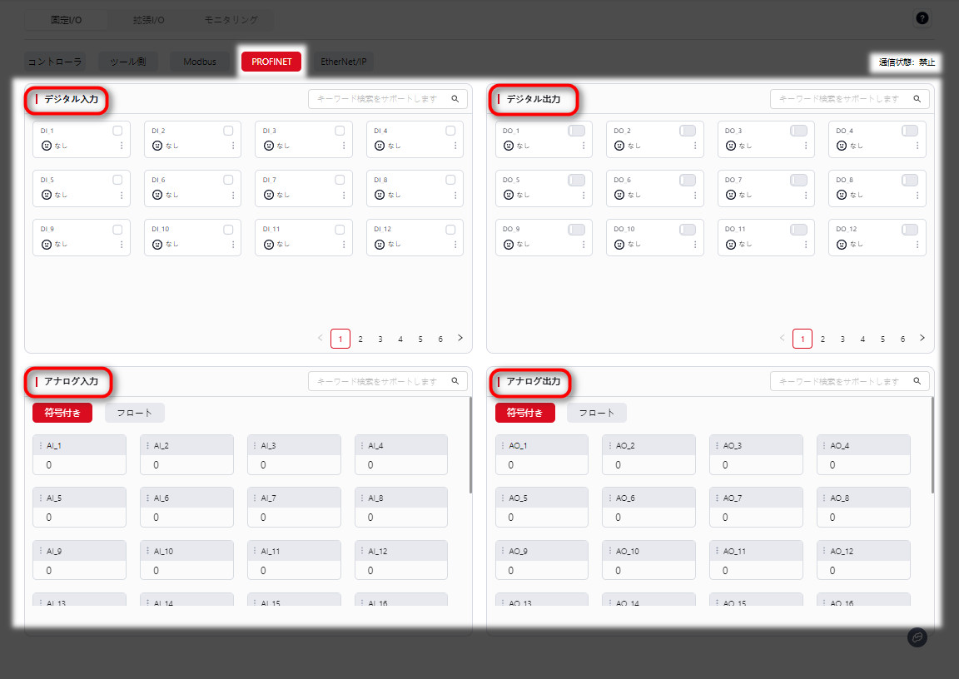Open the モニタリング tab

pos(231,19)
